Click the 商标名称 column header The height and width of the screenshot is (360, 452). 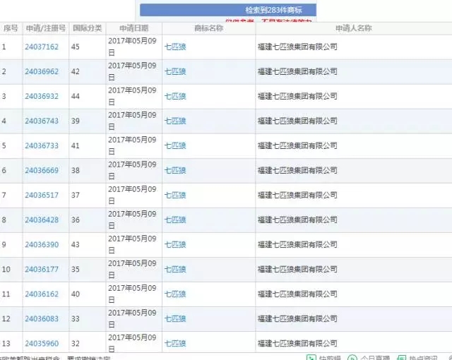click(208, 28)
